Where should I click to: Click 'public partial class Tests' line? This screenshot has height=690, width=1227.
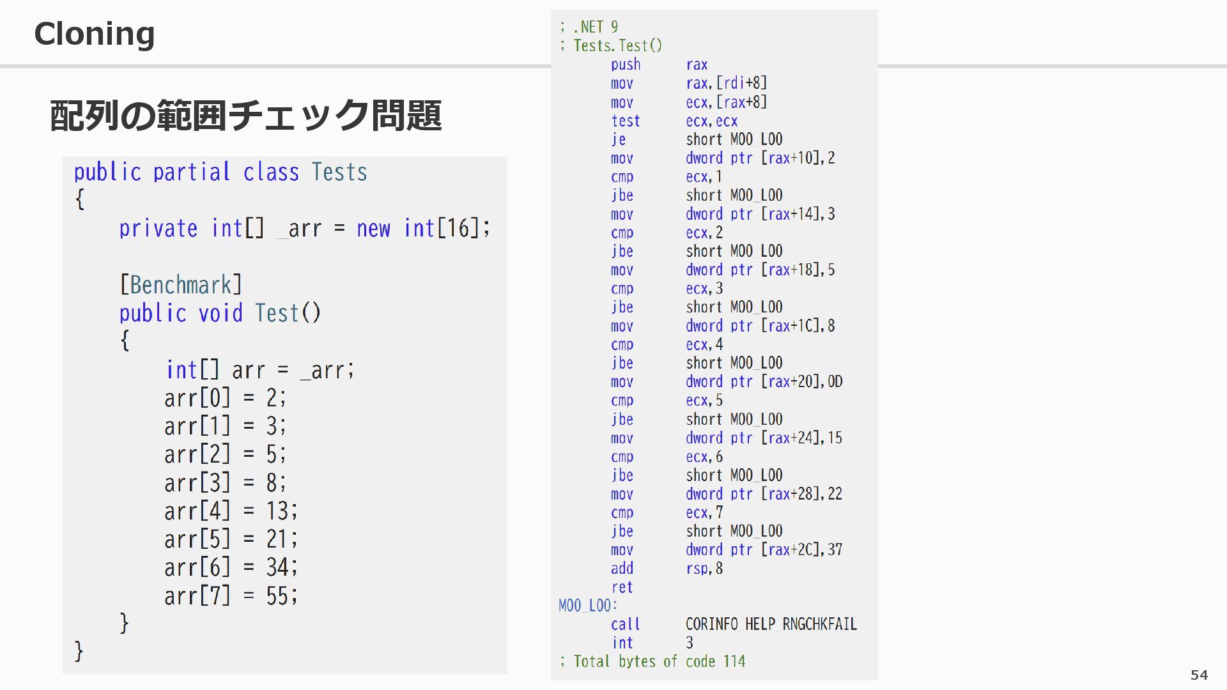coord(220,172)
